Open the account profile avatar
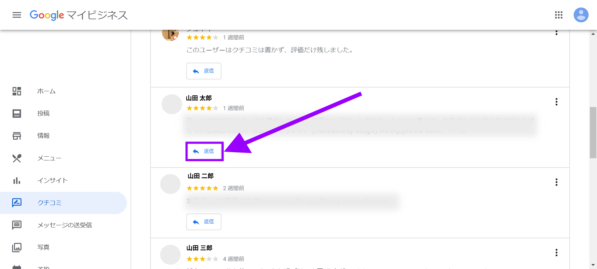Image resolution: width=597 pixels, height=269 pixels. pyautogui.click(x=581, y=15)
